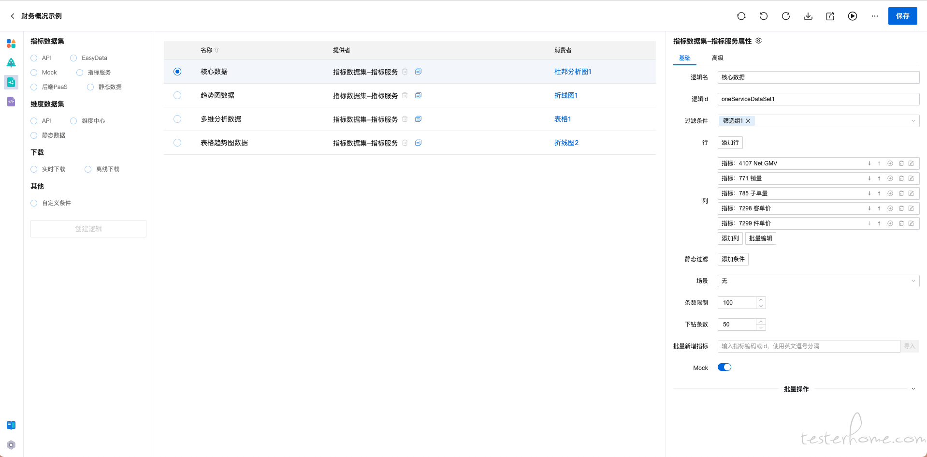The width and height of the screenshot is (927, 457).
Task: Open the code file icon in left sidebar
Action: 11,102
